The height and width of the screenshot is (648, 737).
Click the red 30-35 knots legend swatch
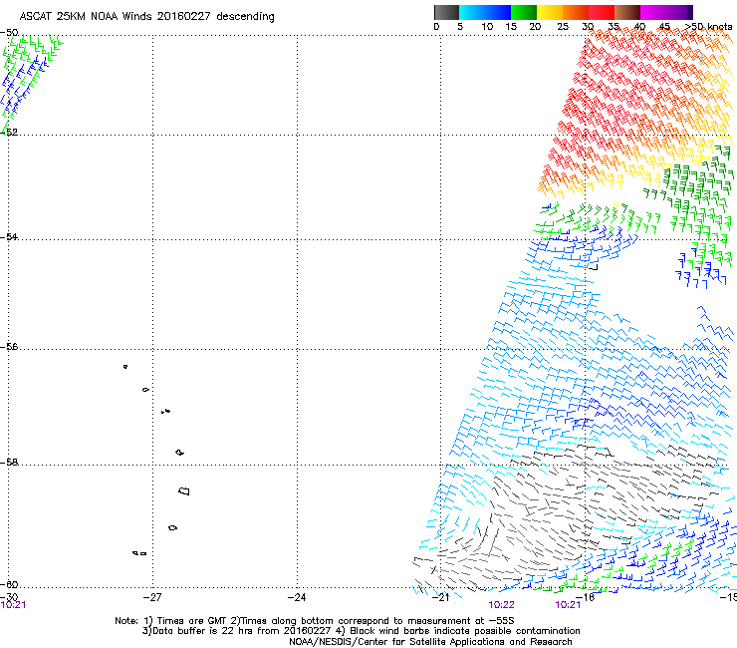pyautogui.click(x=602, y=12)
